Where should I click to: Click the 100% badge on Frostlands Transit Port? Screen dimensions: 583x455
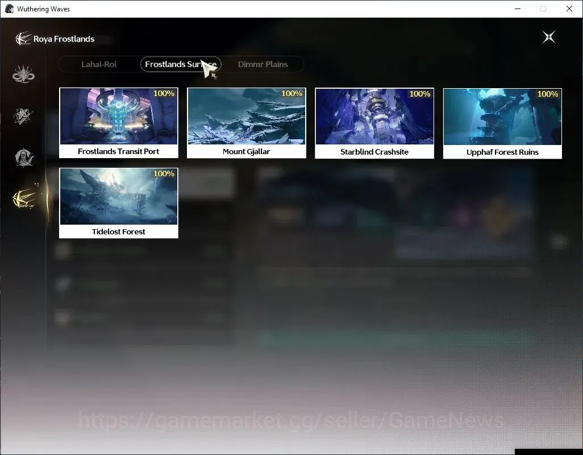[x=164, y=93]
